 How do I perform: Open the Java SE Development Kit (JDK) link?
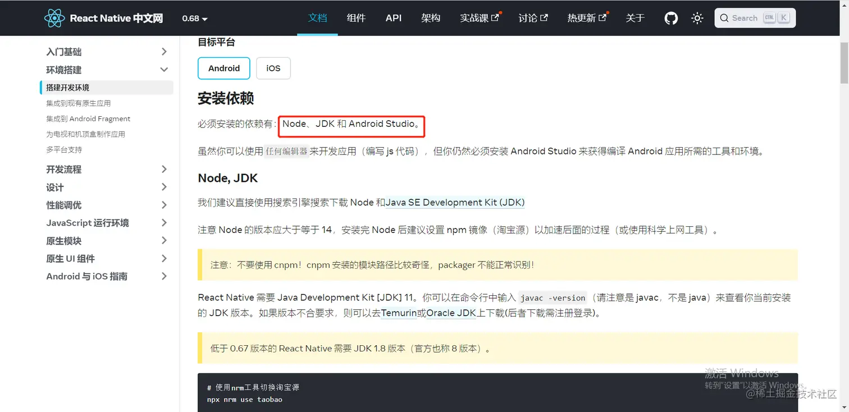pos(455,202)
